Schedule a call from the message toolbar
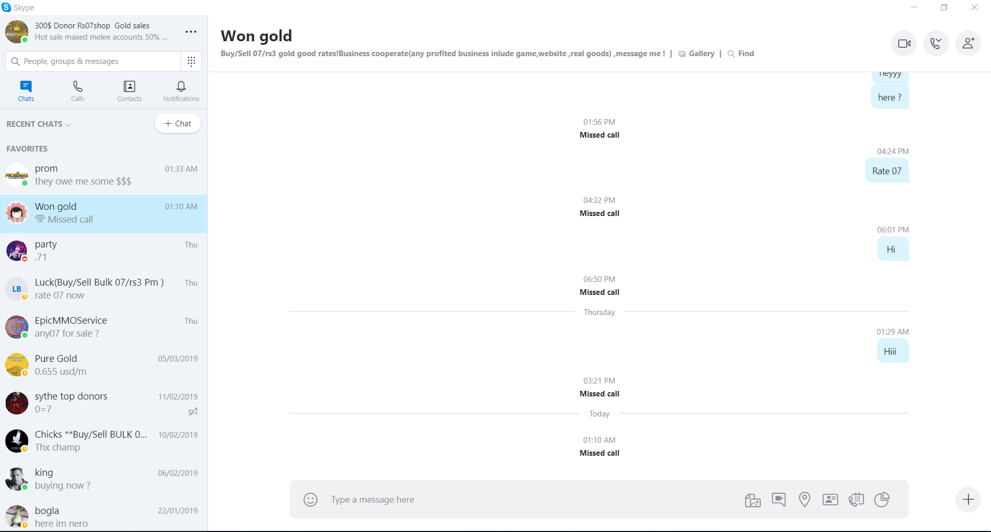Image resolution: width=991 pixels, height=532 pixels. (856, 500)
